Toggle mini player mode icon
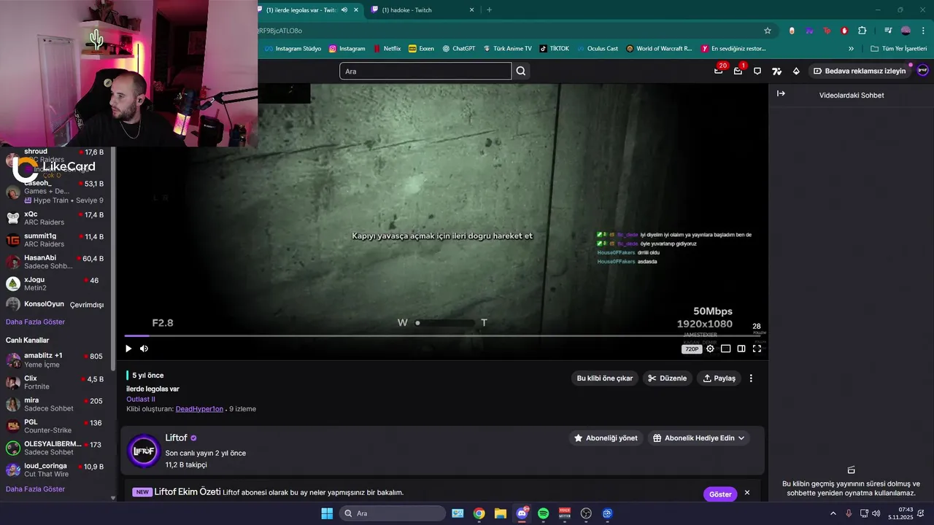This screenshot has height=525, width=934. (x=725, y=349)
